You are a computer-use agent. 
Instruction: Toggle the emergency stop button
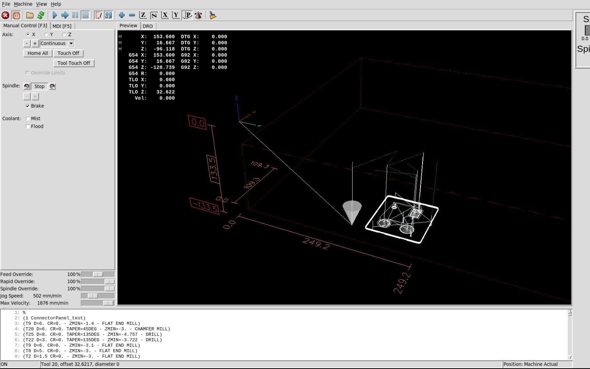coord(5,15)
